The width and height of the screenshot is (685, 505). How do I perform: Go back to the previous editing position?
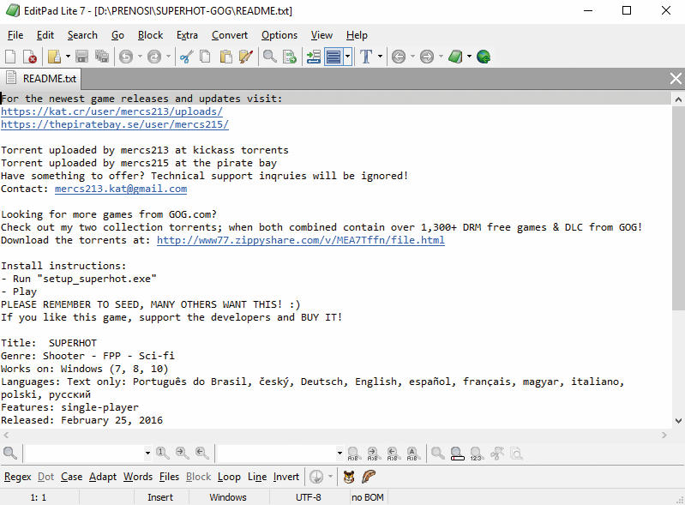399,57
